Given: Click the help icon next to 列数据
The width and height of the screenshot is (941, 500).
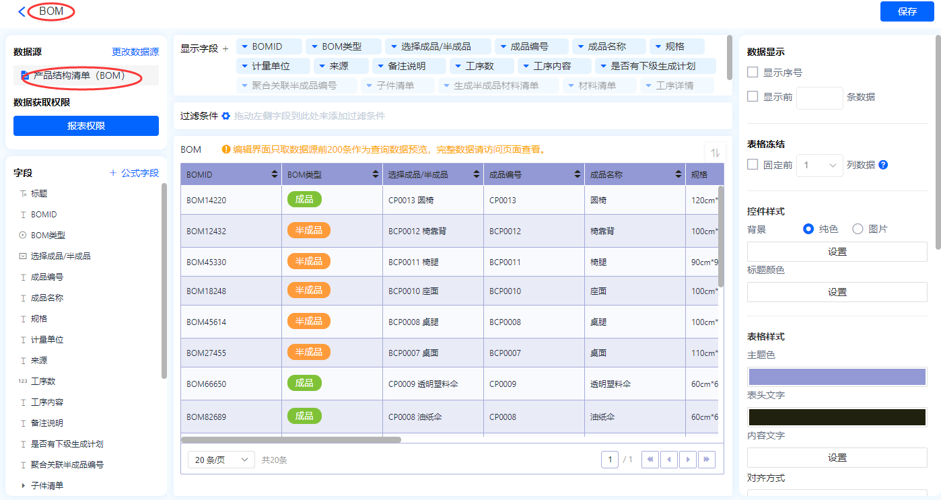Looking at the screenshot, I should pyautogui.click(x=883, y=165).
